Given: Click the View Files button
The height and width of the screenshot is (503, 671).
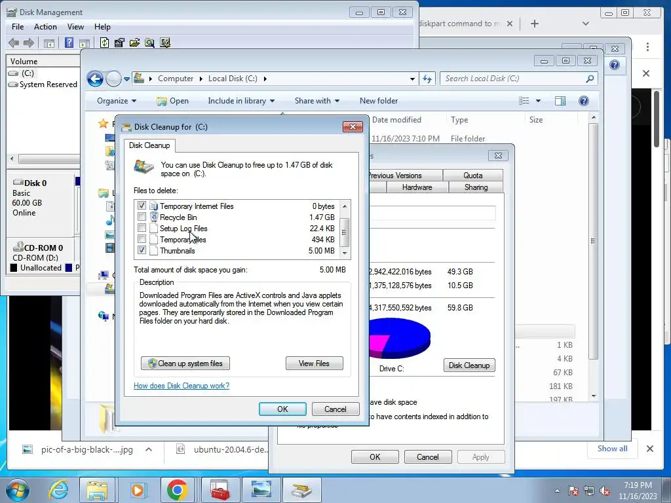Looking at the screenshot, I should [x=314, y=363].
